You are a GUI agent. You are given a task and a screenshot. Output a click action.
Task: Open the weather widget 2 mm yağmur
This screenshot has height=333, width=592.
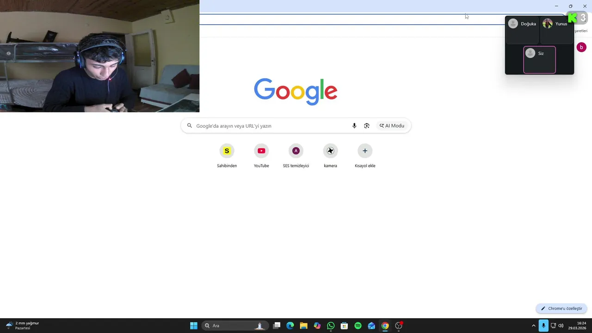point(22,326)
